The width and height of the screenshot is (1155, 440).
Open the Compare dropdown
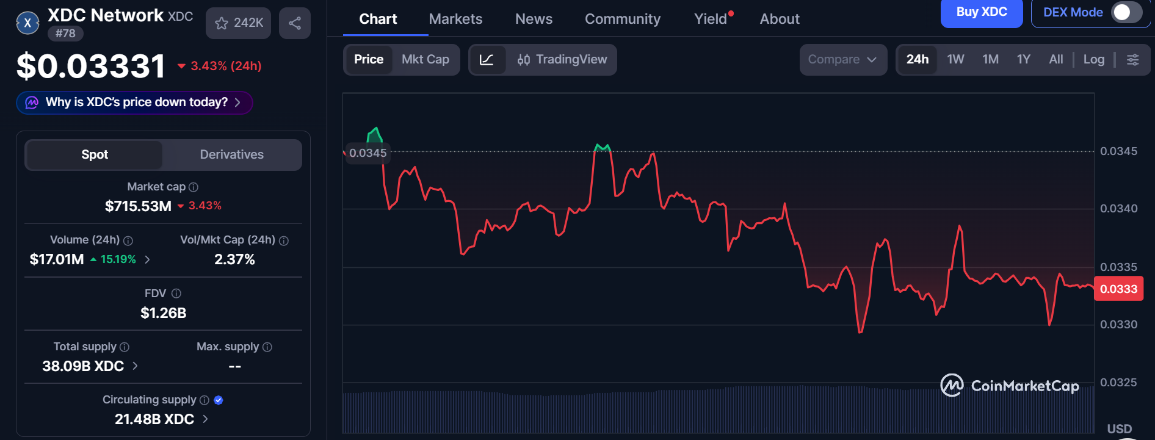pos(843,60)
